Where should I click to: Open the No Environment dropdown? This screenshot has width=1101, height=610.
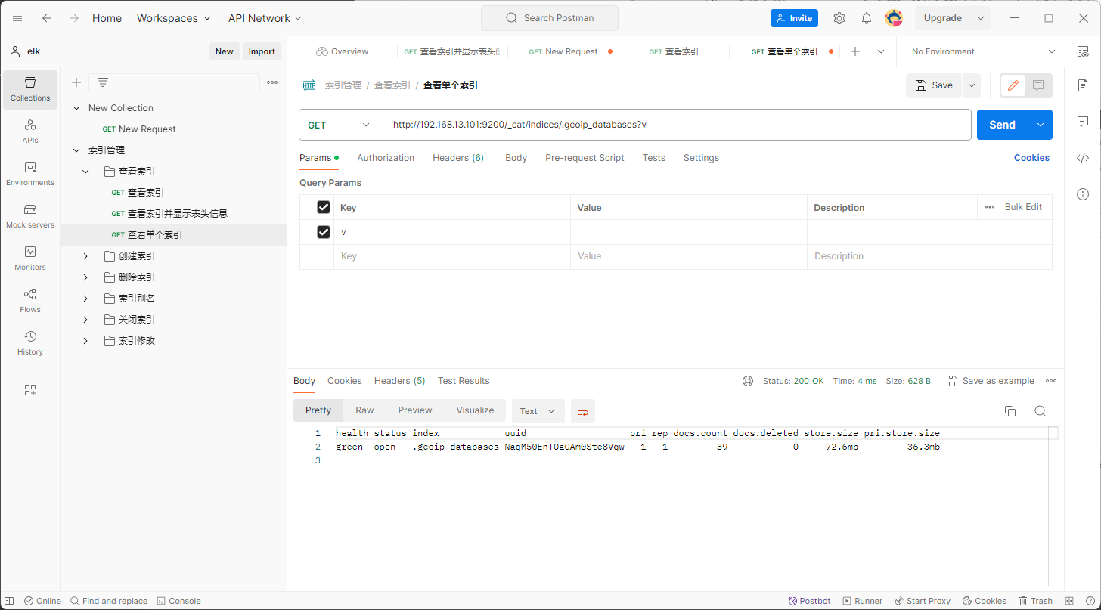click(x=982, y=51)
